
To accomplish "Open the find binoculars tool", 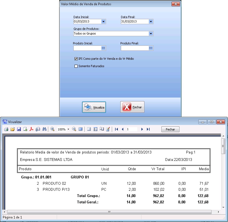I will tap(44, 129).
